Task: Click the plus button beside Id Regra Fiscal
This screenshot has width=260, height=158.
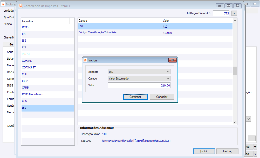Action: pos(234,13)
